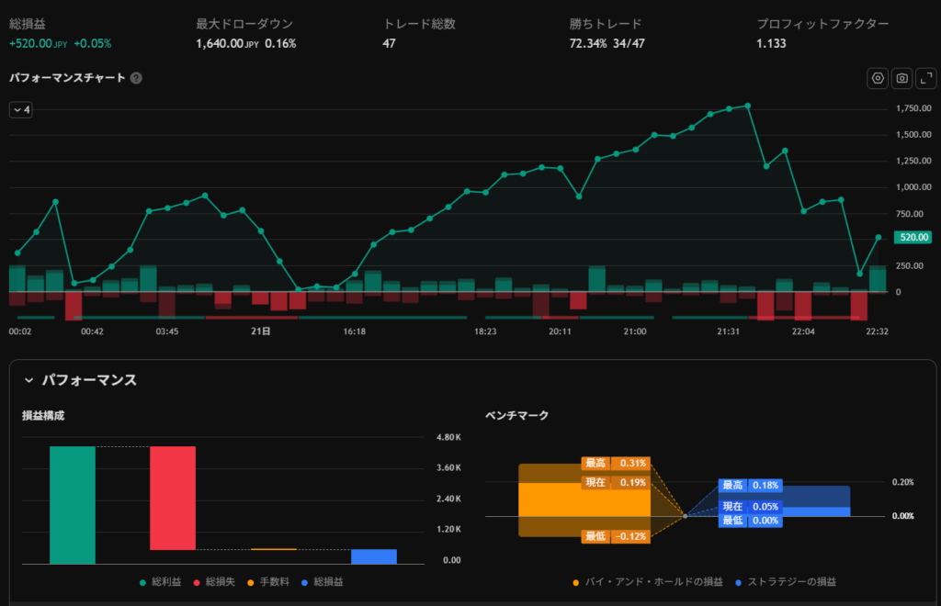This screenshot has height=606, width=941.
Task: Click the final data point on equity line
Action: tap(878, 238)
